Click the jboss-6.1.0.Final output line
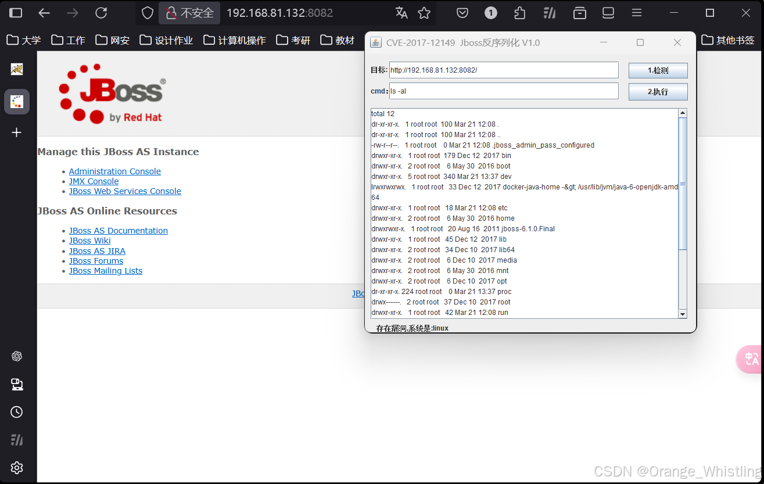The height and width of the screenshot is (484, 764). 463,229
